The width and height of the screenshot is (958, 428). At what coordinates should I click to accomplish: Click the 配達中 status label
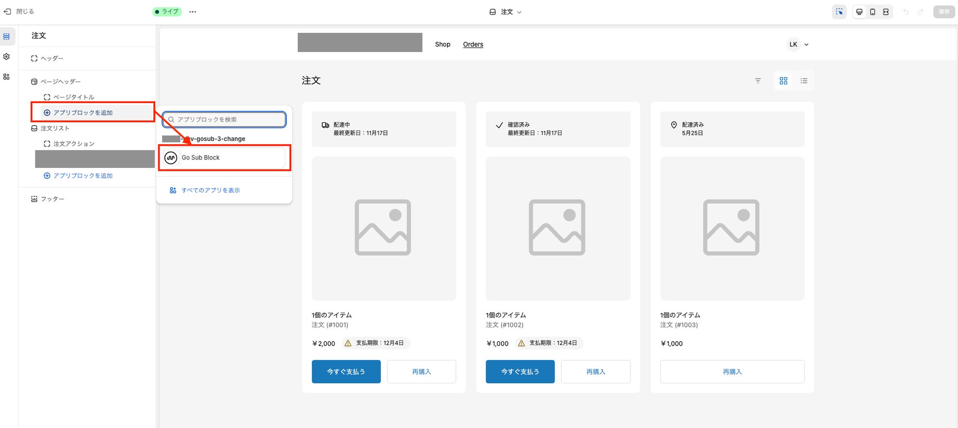[342, 125]
